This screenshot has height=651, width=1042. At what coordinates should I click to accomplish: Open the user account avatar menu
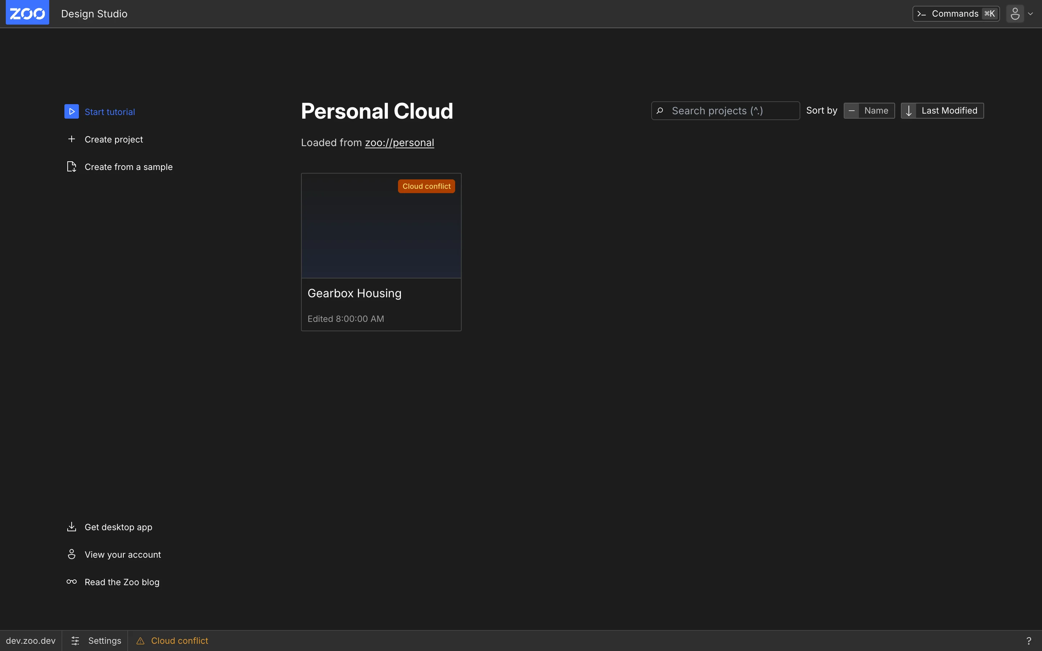tap(1020, 14)
